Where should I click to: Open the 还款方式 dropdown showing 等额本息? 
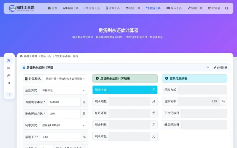tap(63, 90)
